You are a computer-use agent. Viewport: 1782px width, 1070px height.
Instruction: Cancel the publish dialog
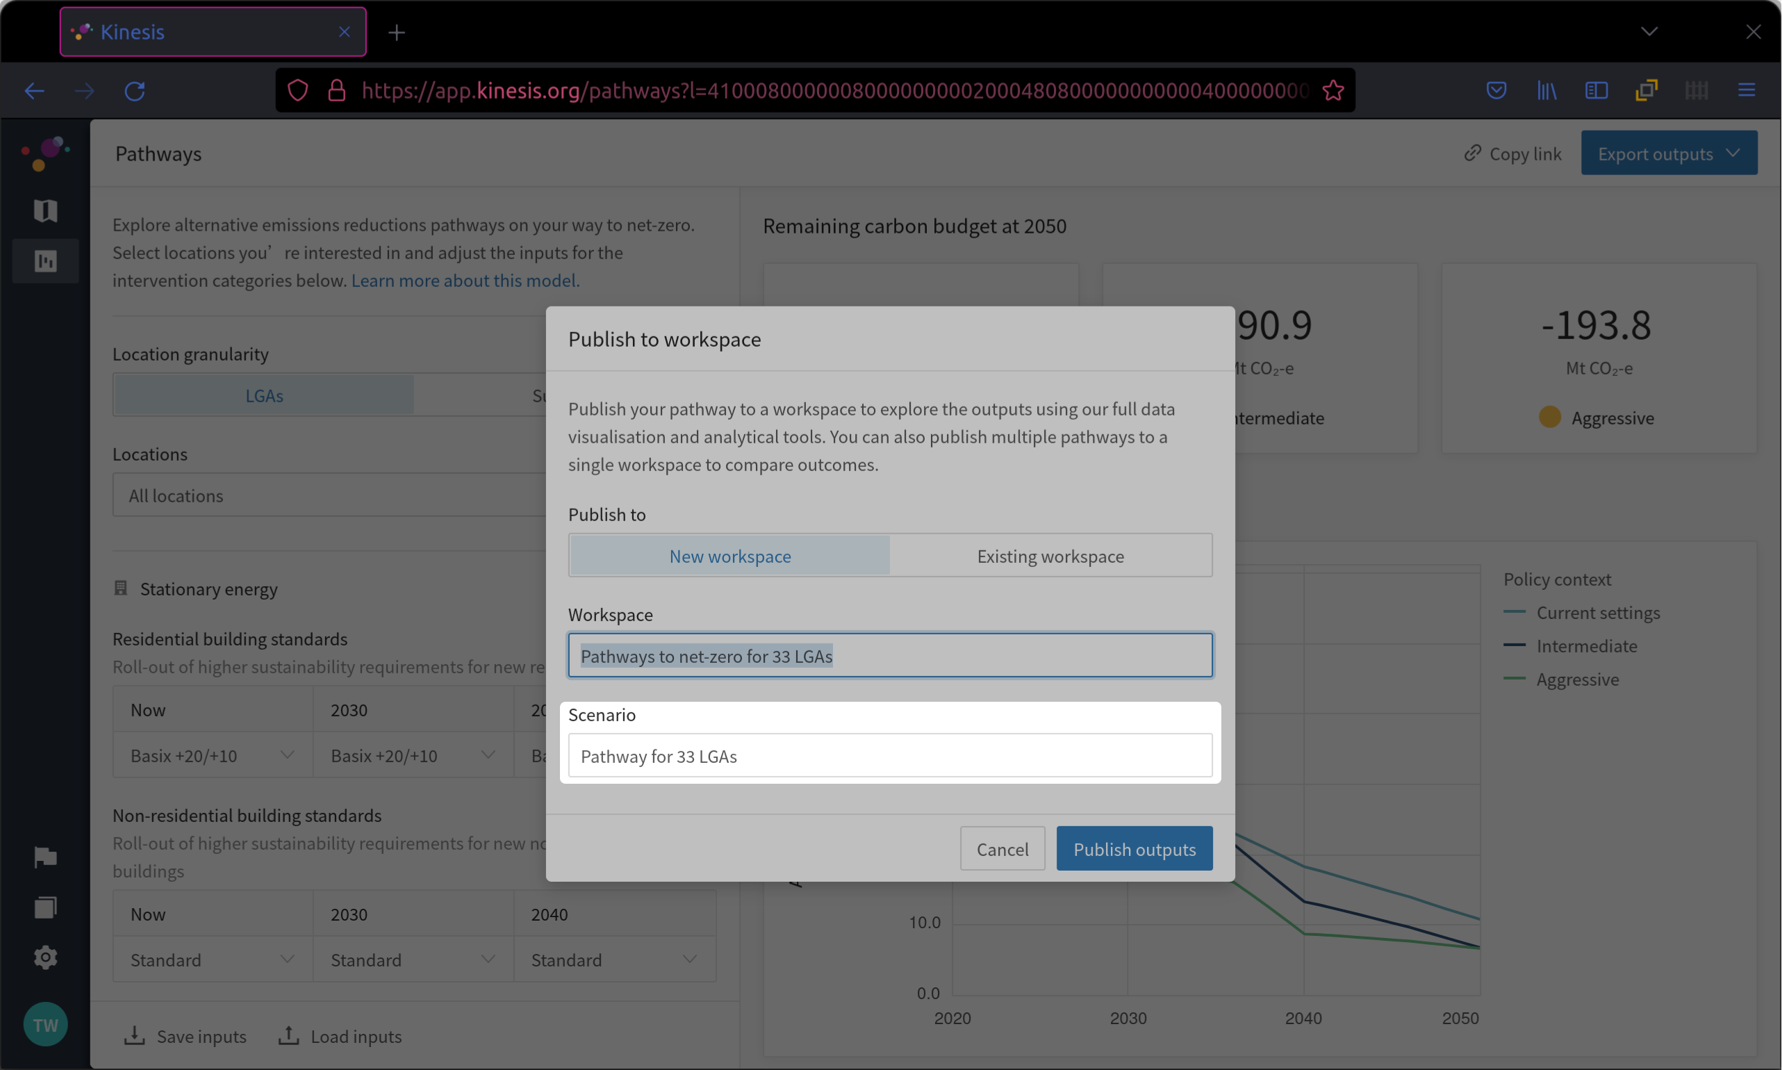(1003, 848)
